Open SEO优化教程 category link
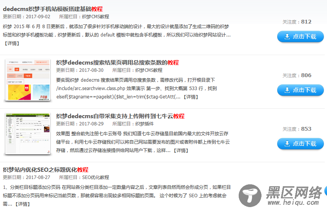This screenshot has height=209, width=327. (96, 177)
